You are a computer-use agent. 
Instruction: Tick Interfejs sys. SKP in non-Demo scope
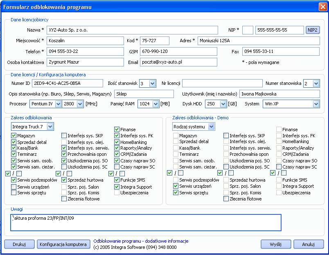(64, 136)
